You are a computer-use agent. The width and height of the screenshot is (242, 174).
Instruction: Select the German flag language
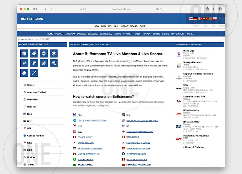pyautogui.click(x=195, y=18)
